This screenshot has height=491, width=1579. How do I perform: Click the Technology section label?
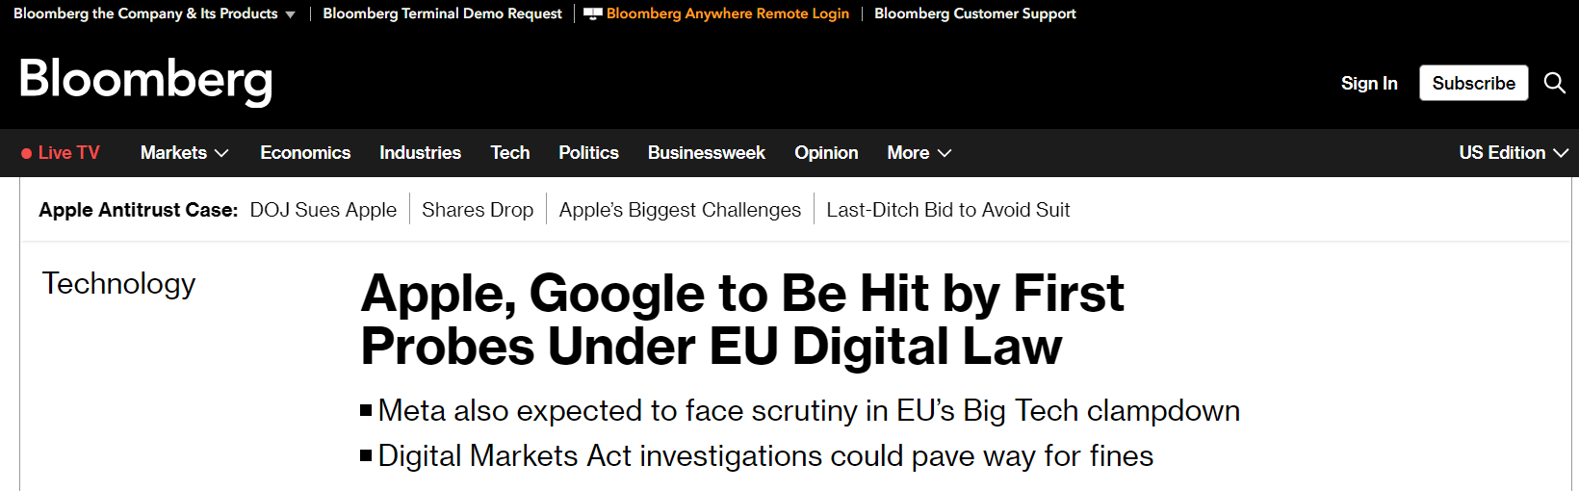[118, 284]
